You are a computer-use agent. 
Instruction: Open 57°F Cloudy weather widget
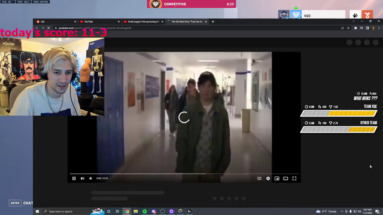(x=326, y=211)
